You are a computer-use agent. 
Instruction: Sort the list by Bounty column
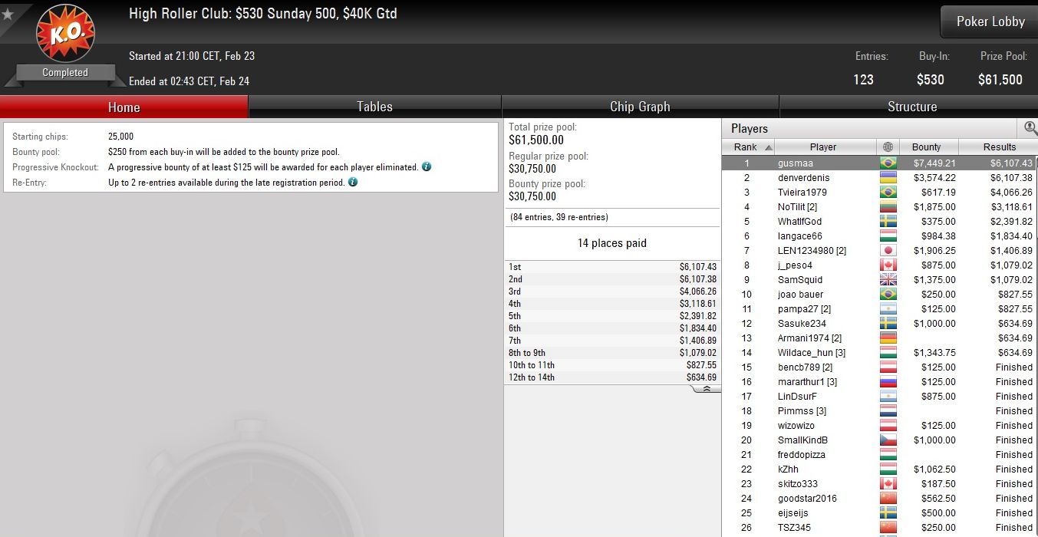click(926, 147)
